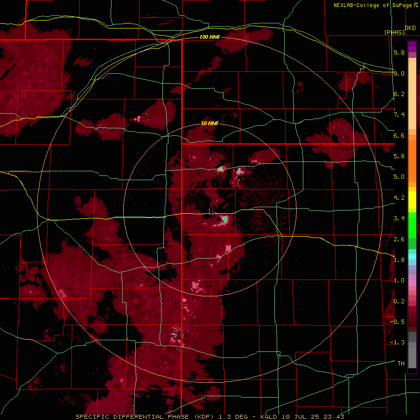
Task: Select the 5.0 scale value
Action: (399, 177)
